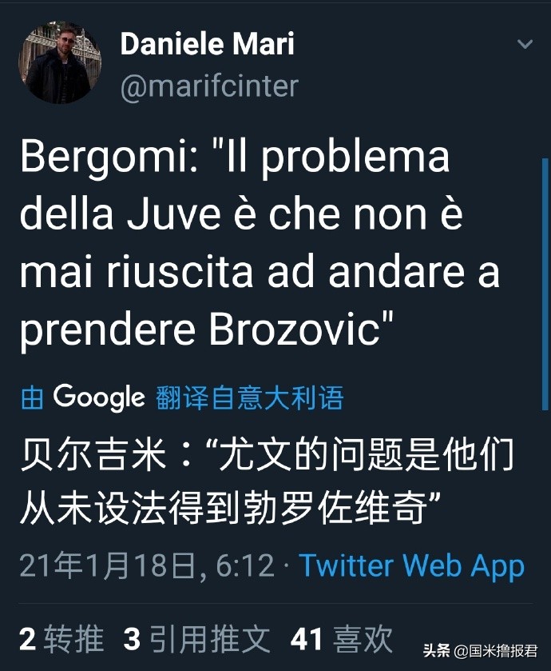Click the 头条 watermark logo

[436, 651]
